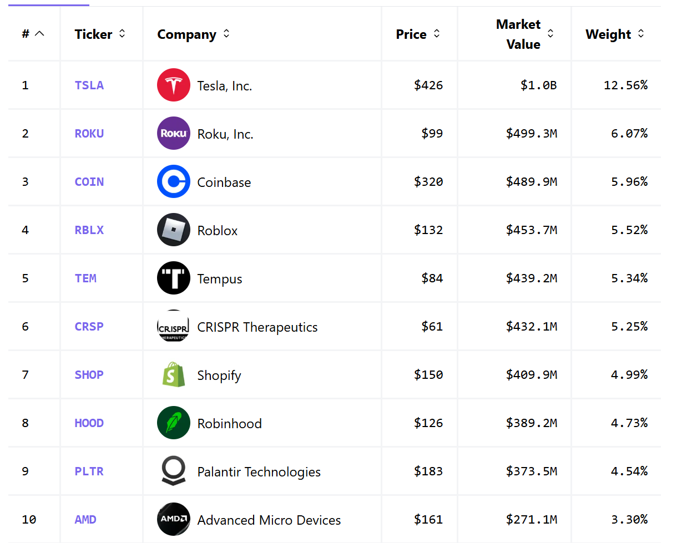Click the Tesla logo icon
Image resolution: width=682 pixels, height=543 pixels.
point(174,85)
